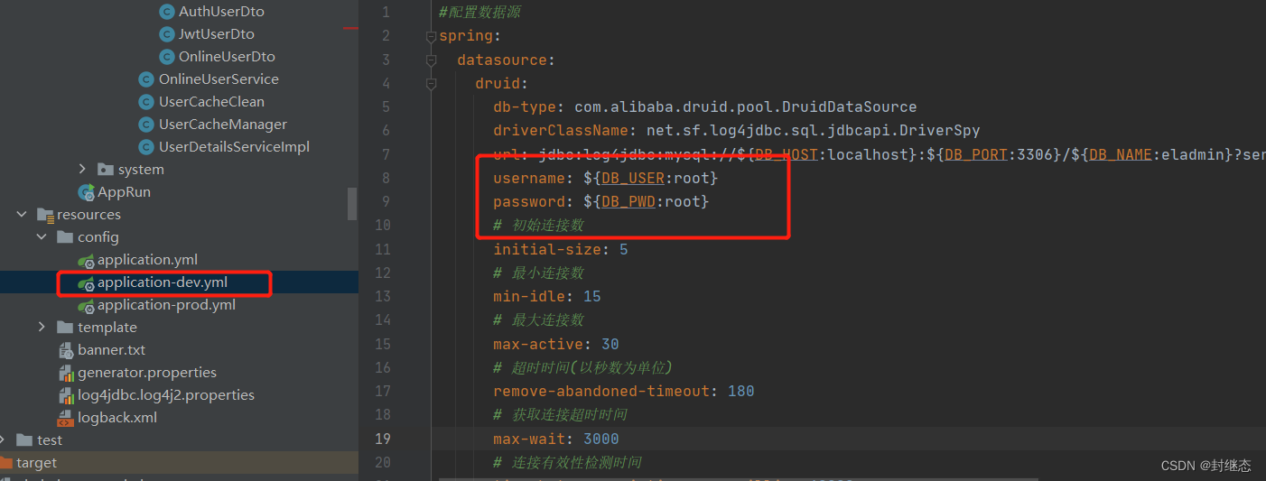Open application-prod.yml file
Screen dimensions: 1266x481
[x=166, y=305]
